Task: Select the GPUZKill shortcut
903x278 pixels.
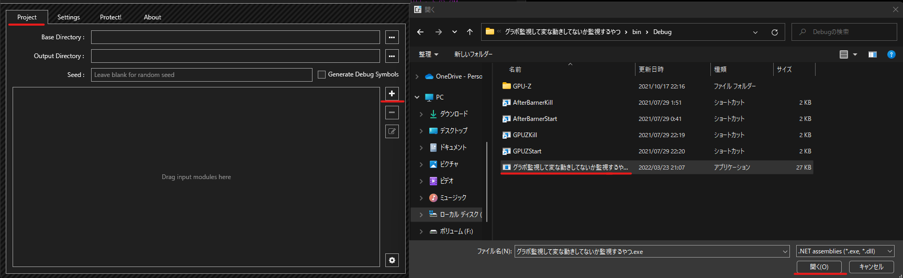Action: (x=656, y=135)
